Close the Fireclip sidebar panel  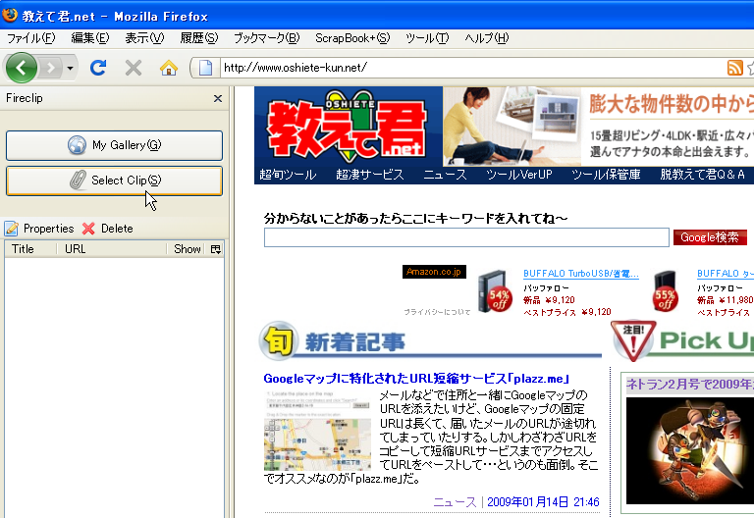(x=218, y=98)
